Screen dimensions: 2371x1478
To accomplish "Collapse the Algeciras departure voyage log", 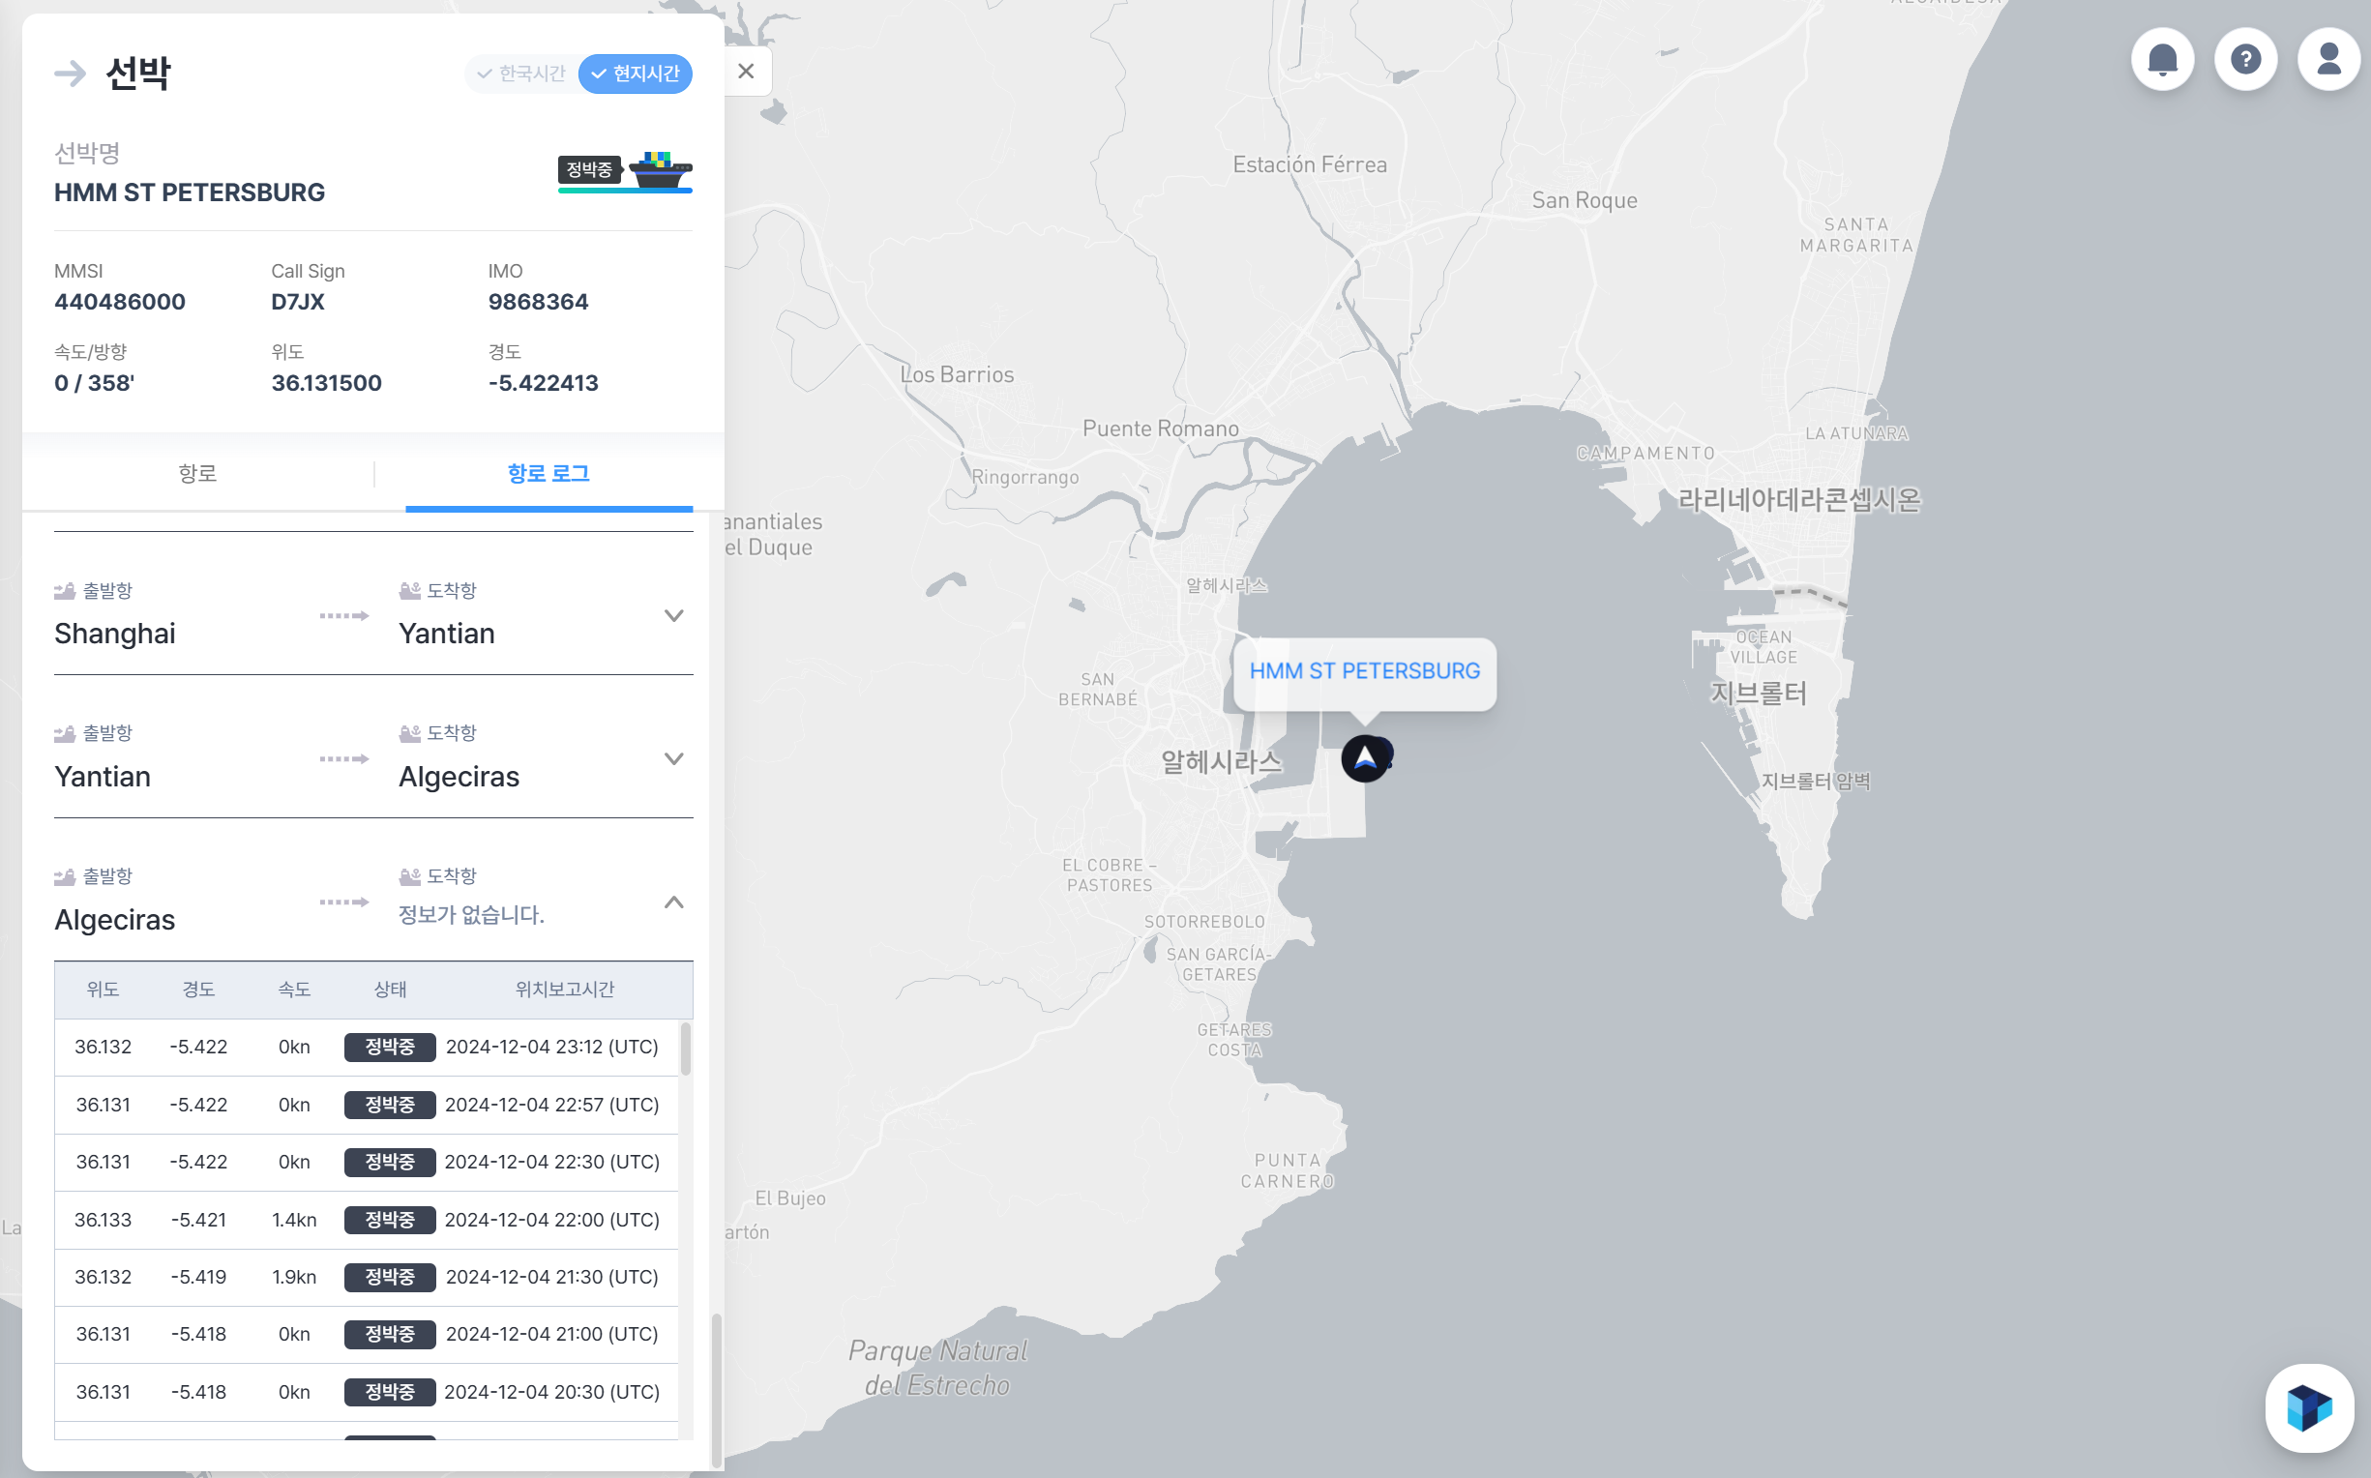I will click(673, 902).
